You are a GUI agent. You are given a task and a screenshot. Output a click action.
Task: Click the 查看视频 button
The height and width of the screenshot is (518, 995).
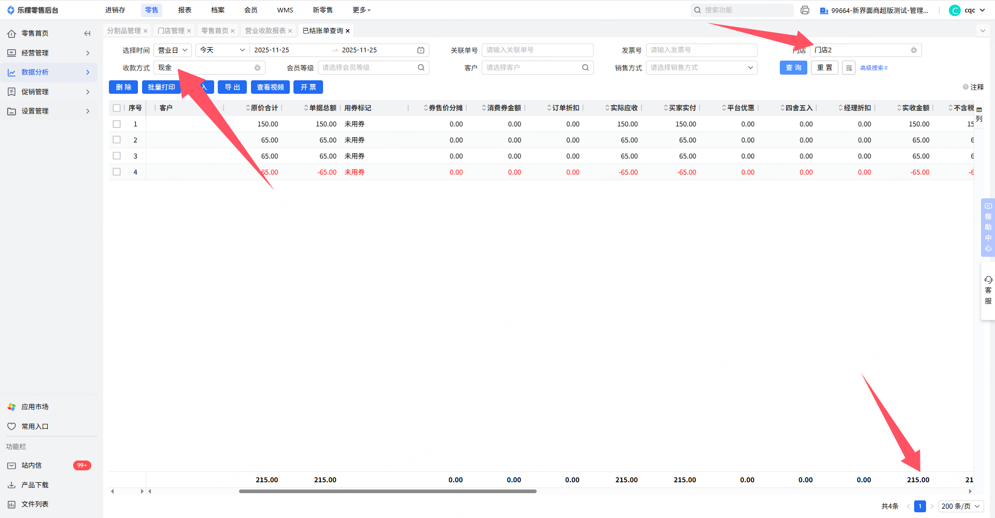(270, 87)
